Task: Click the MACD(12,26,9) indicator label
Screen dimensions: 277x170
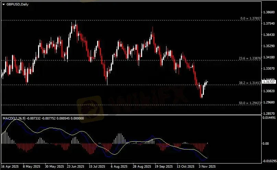Action: 14,118
